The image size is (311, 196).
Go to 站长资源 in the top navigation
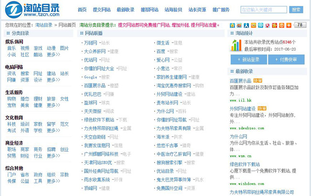[x=197, y=10]
